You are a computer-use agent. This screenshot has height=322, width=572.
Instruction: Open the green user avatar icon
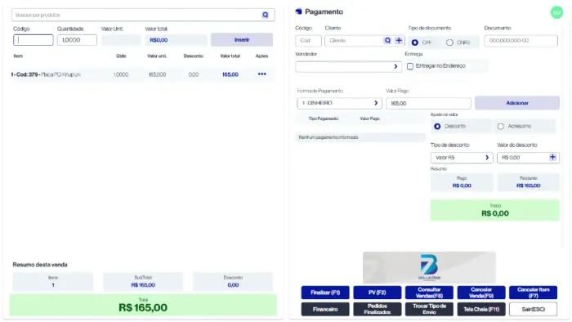click(x=556, y=12)
